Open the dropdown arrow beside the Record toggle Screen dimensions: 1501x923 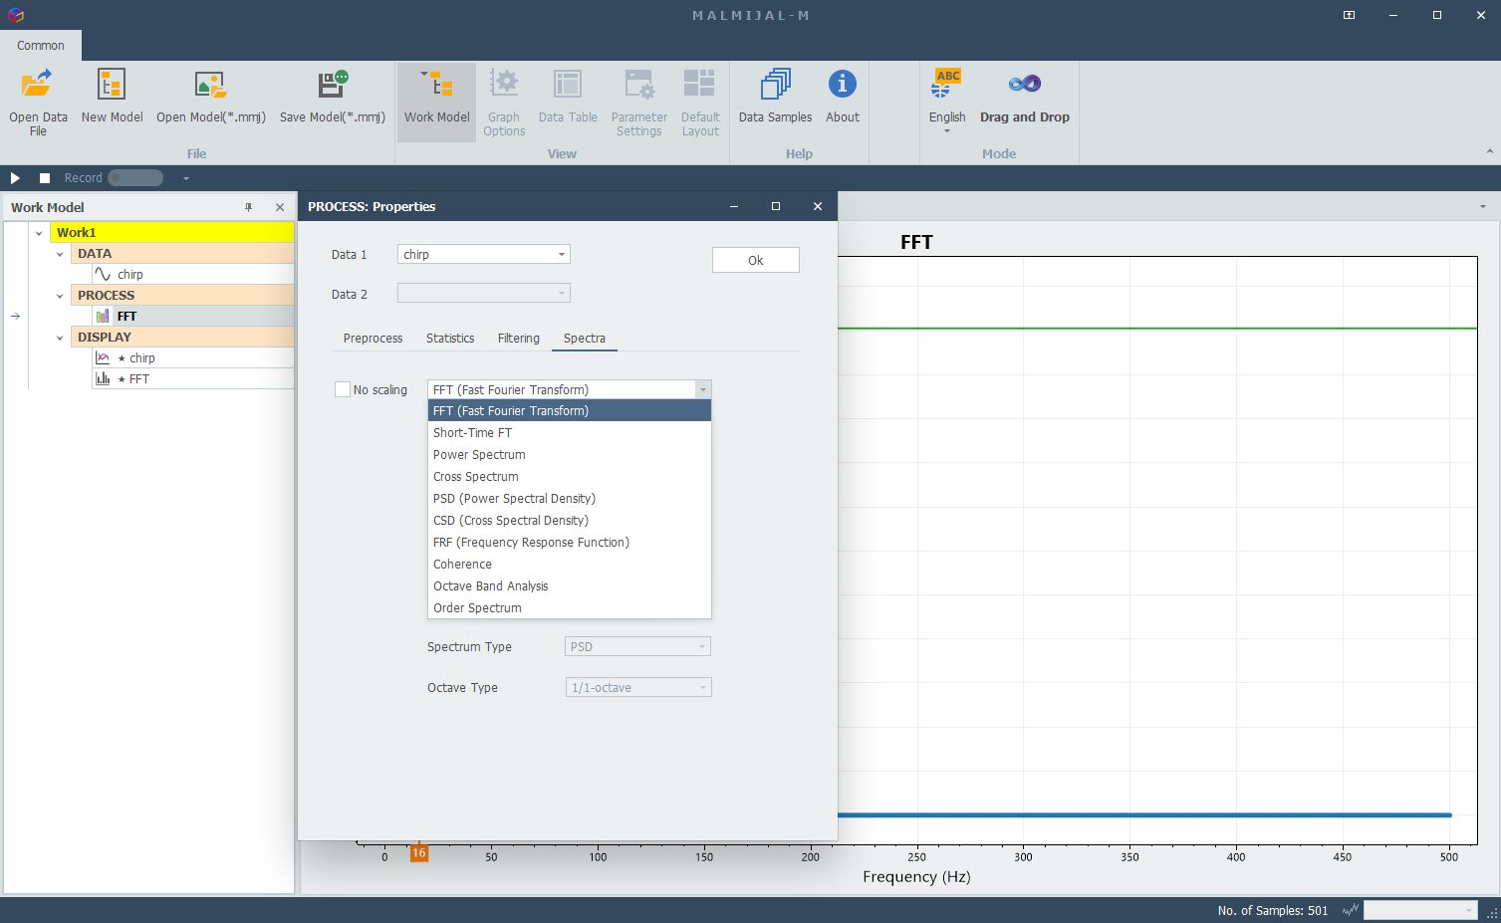(x=185, y=178)
